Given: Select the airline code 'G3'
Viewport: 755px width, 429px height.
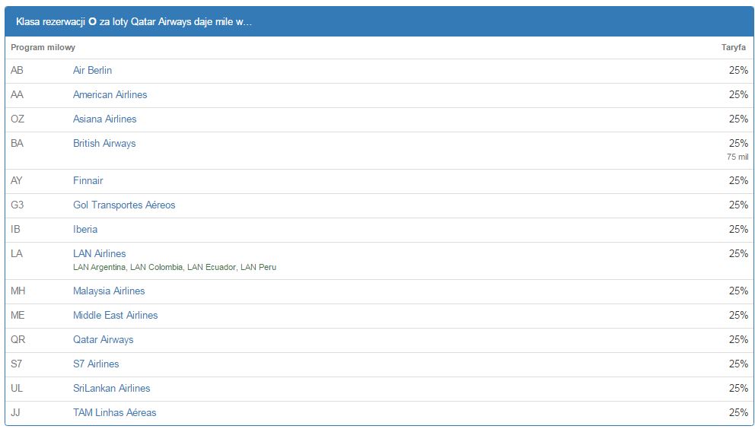Looking at the screenshot, I should (17, 205).
